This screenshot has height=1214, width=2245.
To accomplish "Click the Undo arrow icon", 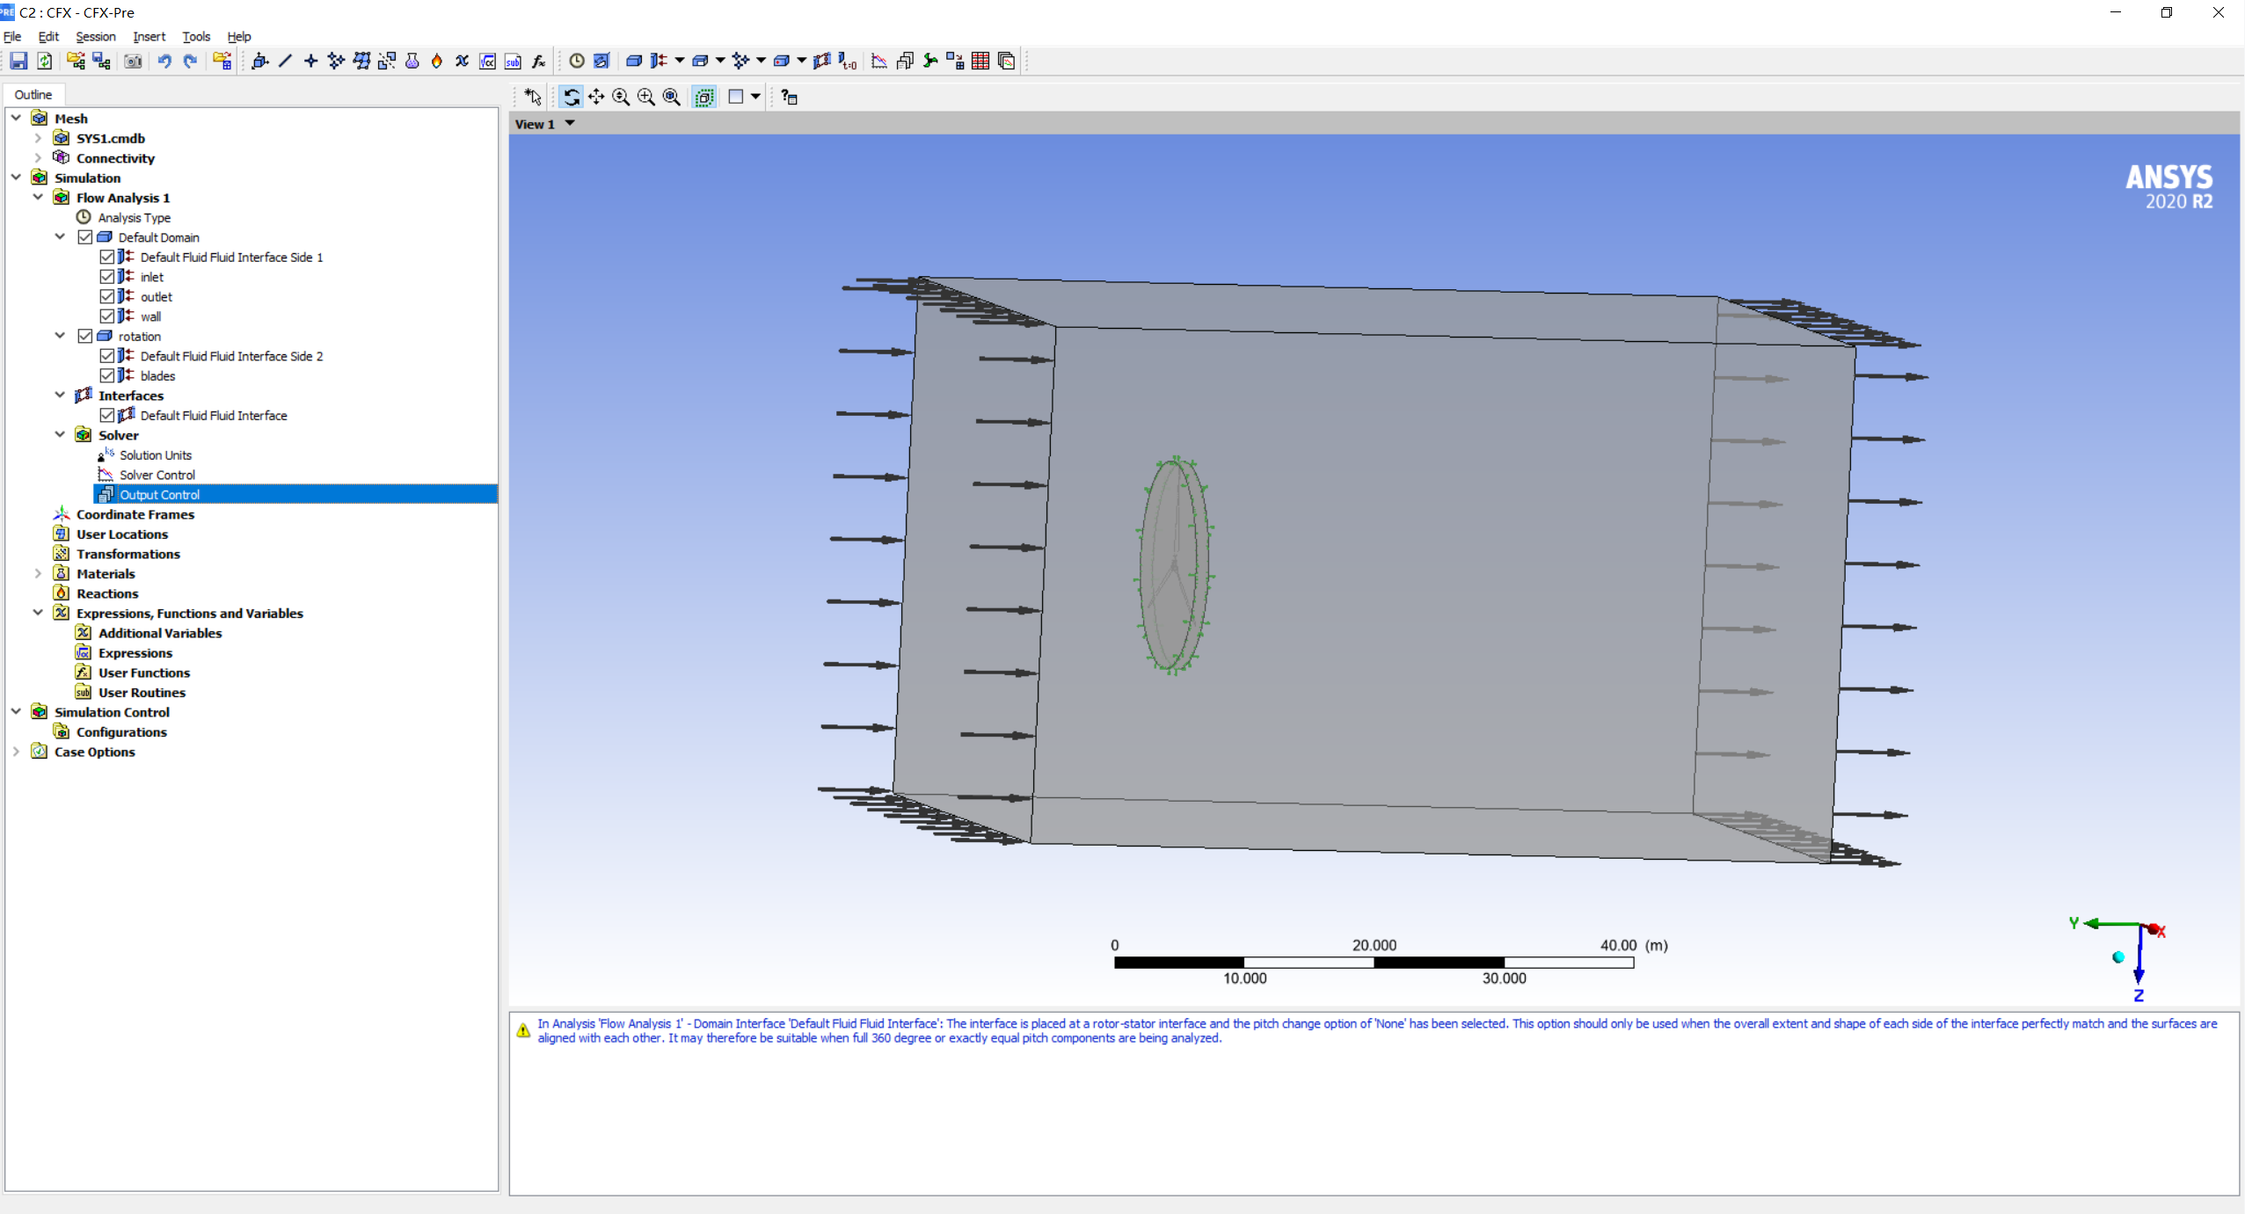I will click(x=164, y=61).
